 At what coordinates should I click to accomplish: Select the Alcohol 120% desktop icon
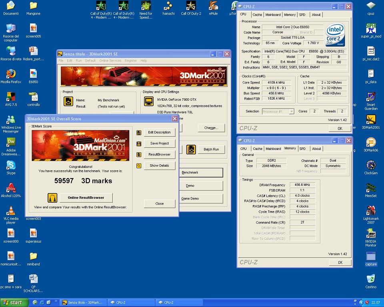click(11, 190)
